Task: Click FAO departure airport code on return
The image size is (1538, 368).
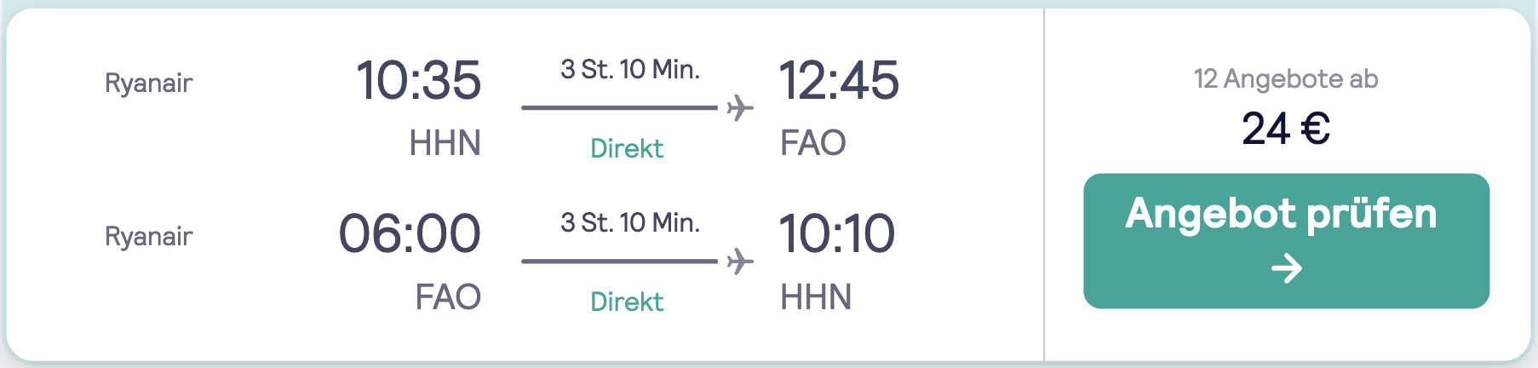Action: coord(449,297)
